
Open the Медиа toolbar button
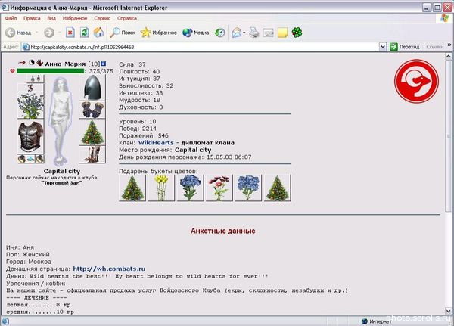(196, 33)
